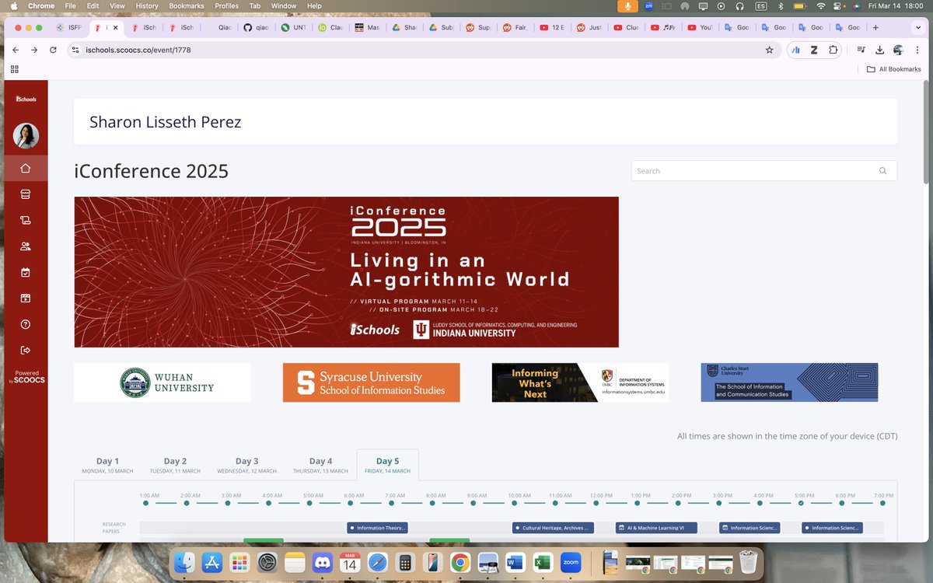Click the logout icon in sidebar
Screen dimensions: 933x583
pos(25,350)
